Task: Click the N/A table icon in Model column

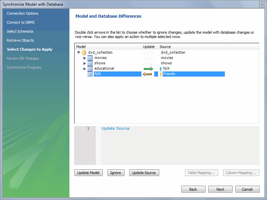Action: coord(90,74)
